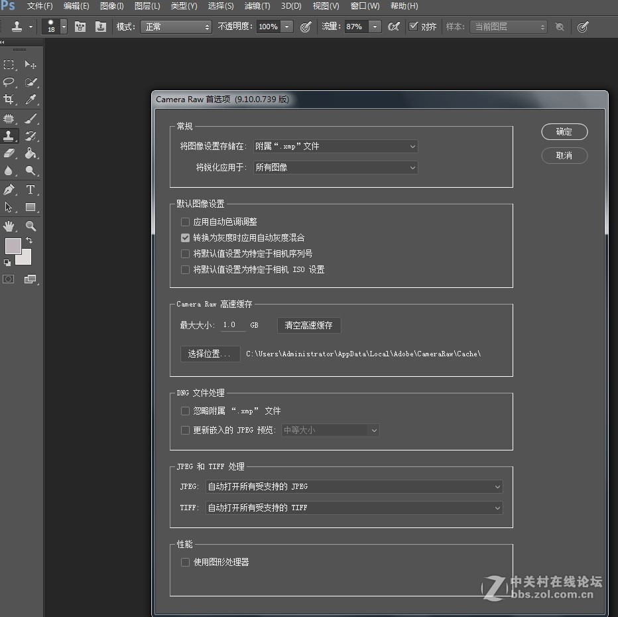This screenshot has width=618, height=617.
Task: Click the 选择位置... button
Action: 210,354
